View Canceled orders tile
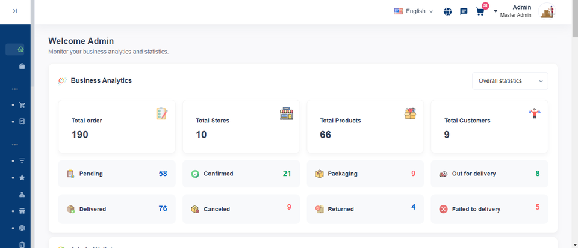 coord(241,209)
